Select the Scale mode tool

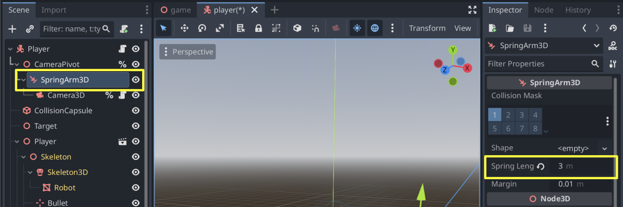tap(220, 28)
